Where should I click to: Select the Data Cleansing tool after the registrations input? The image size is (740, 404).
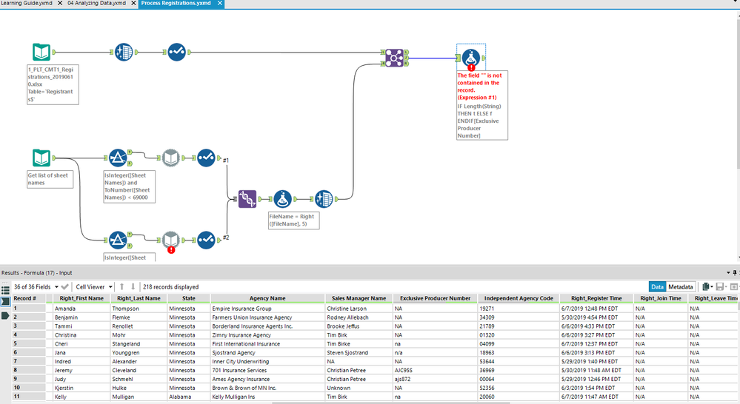(124, 52)
